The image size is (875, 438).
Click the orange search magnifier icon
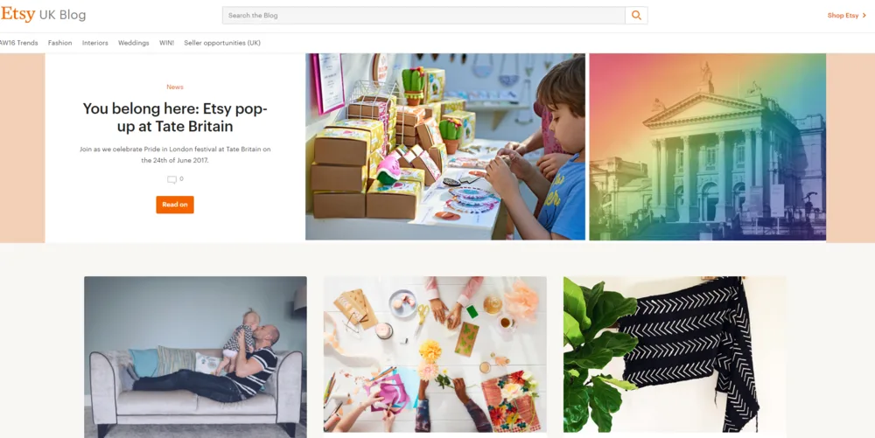[636, 16]
